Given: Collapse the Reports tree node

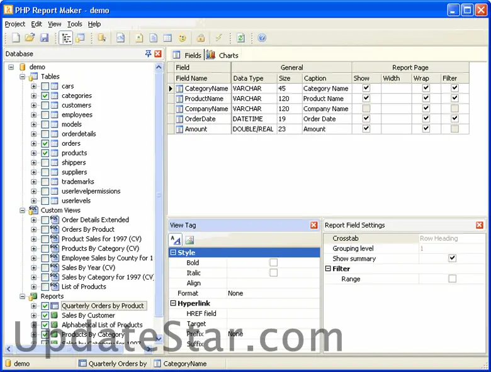Looking at the screenshot, I should (22, 297).
